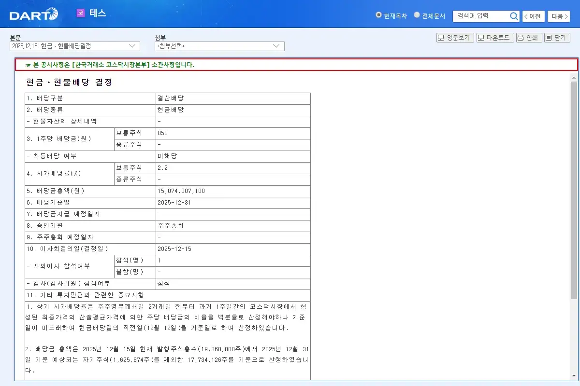Close the viewer with 닫기 button

tap(557, 38)
